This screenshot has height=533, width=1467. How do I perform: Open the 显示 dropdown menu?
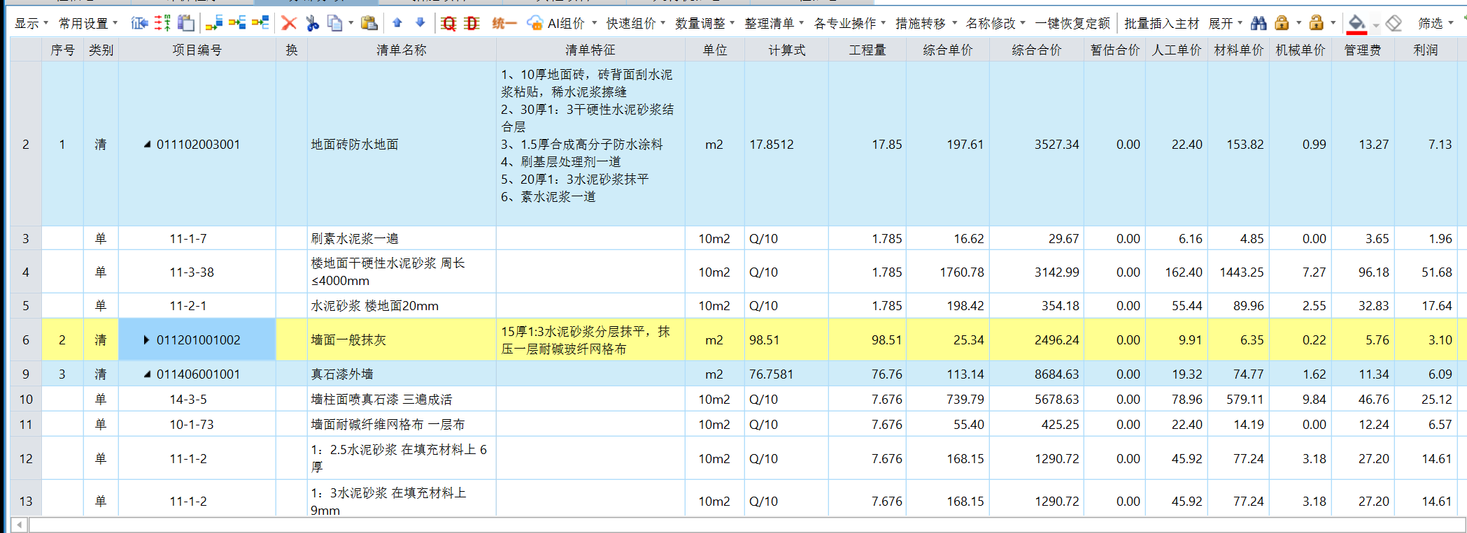tap(31, 24)
